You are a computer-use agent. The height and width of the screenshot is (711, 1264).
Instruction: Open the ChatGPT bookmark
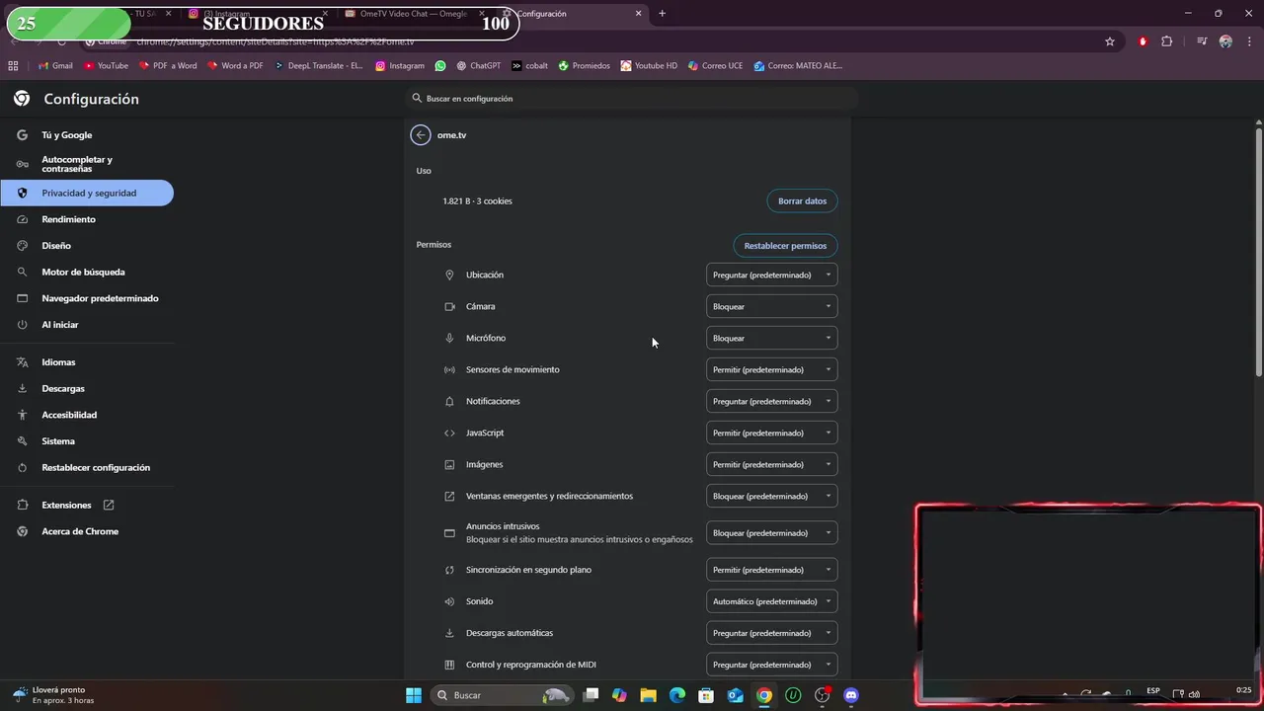coord(478,65)
